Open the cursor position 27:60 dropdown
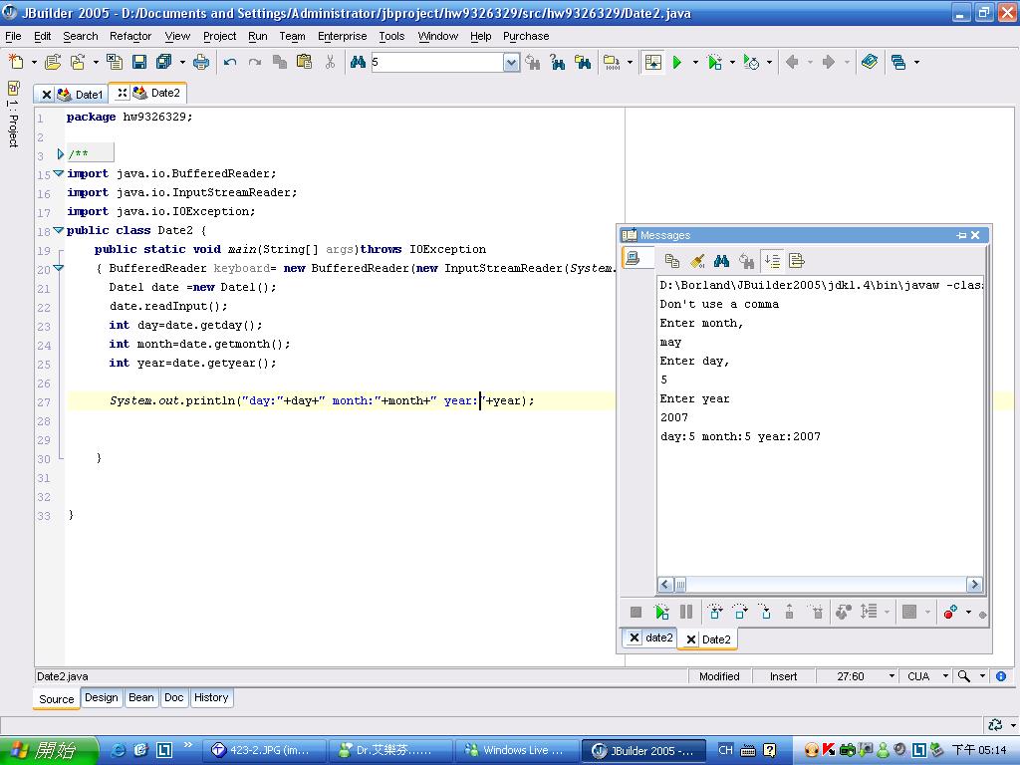Screen dimensions: 1020x765 click(892, 676)
